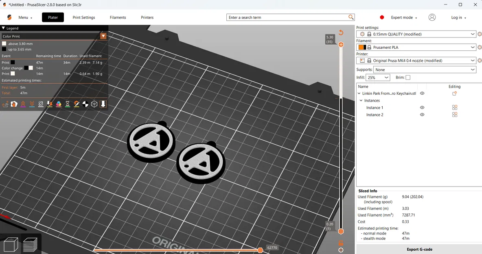This screenshot has width=482, height=254.
Task: Open the Expert mode dropdown
Action: pos(404,17)
